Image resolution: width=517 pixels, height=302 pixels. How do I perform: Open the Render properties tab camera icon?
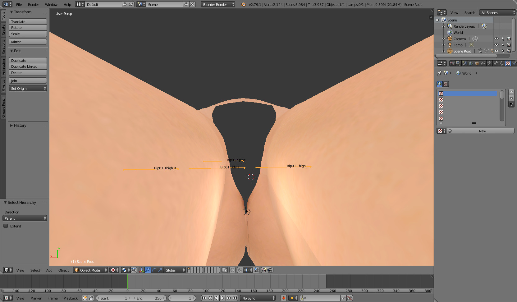(x=452, y=63)
